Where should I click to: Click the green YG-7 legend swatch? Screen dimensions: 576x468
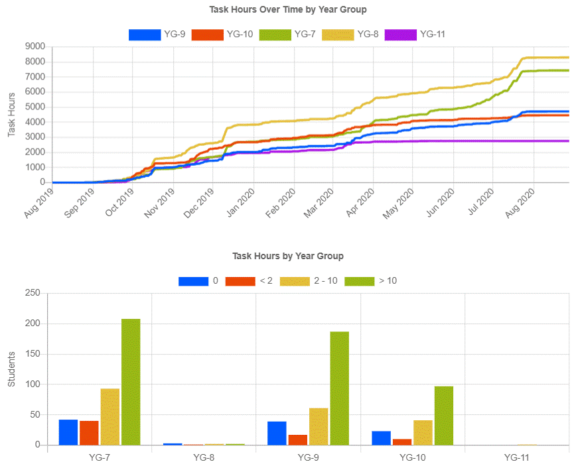click(275, 34)
